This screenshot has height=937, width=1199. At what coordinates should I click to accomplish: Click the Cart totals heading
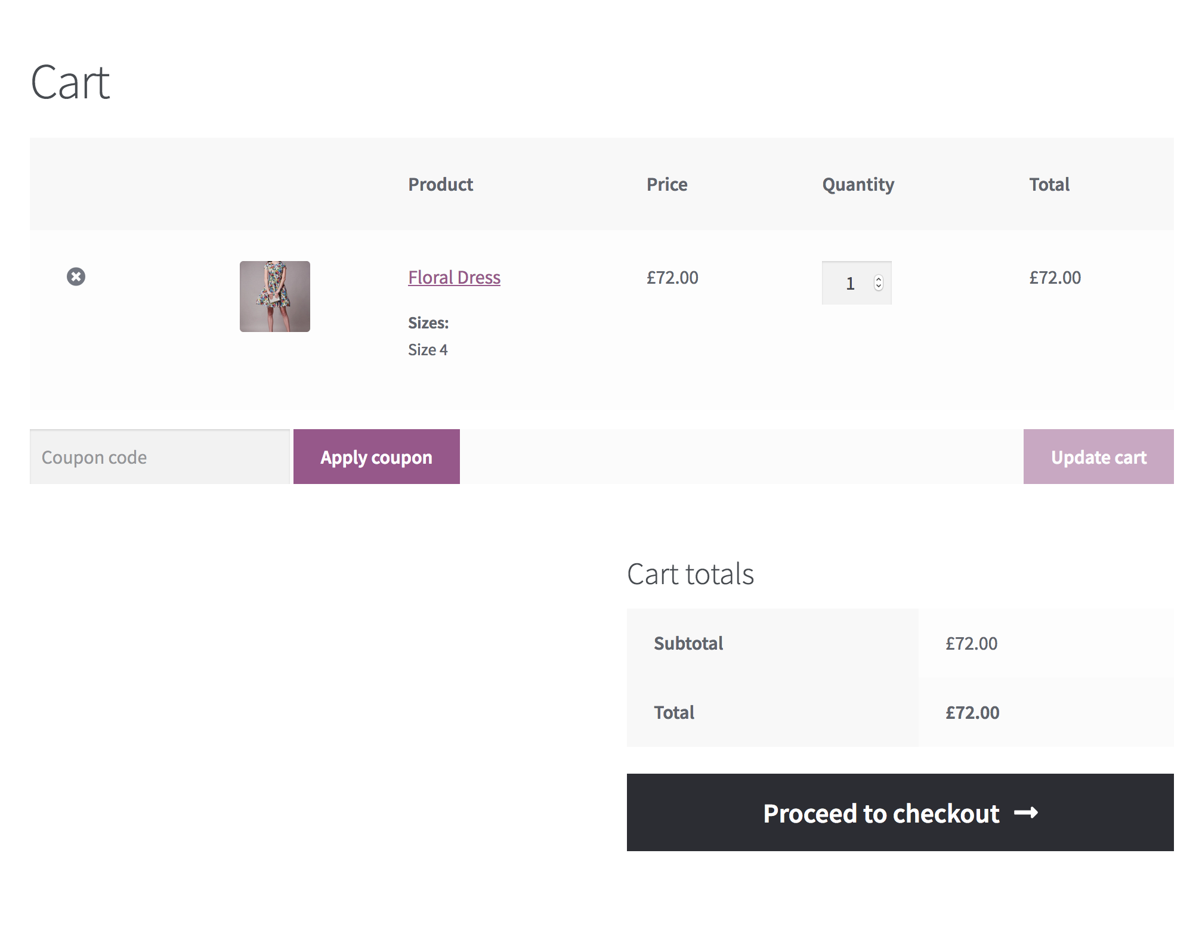(690, 574)
